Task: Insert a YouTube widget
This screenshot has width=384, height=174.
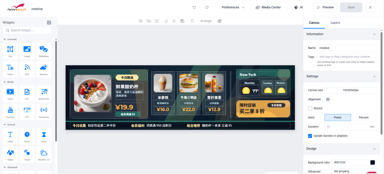Action: pos(10,112)
